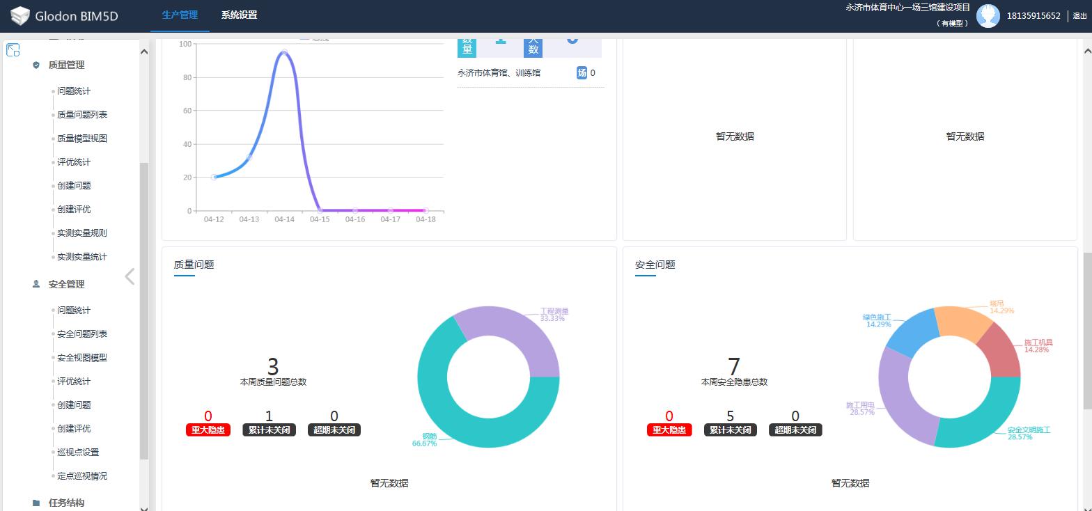Click 累计未关闭 badge under 安全问题

point(730,430)
